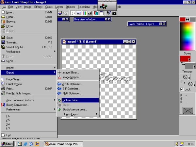Click the Print Multiple Images icon
Viewport: 196px width, 147px height.
click(x=3, y=93)
